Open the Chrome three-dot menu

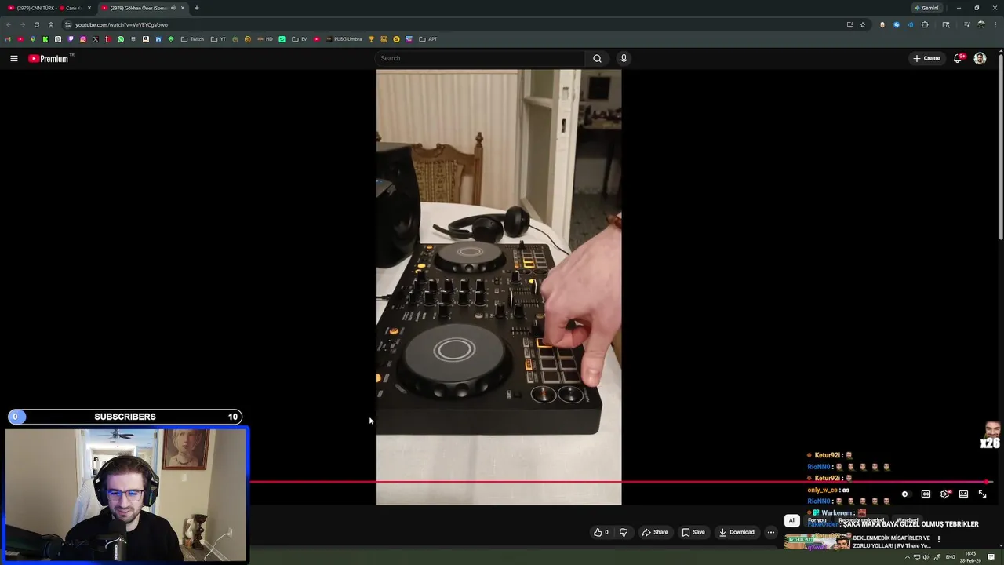995,24
